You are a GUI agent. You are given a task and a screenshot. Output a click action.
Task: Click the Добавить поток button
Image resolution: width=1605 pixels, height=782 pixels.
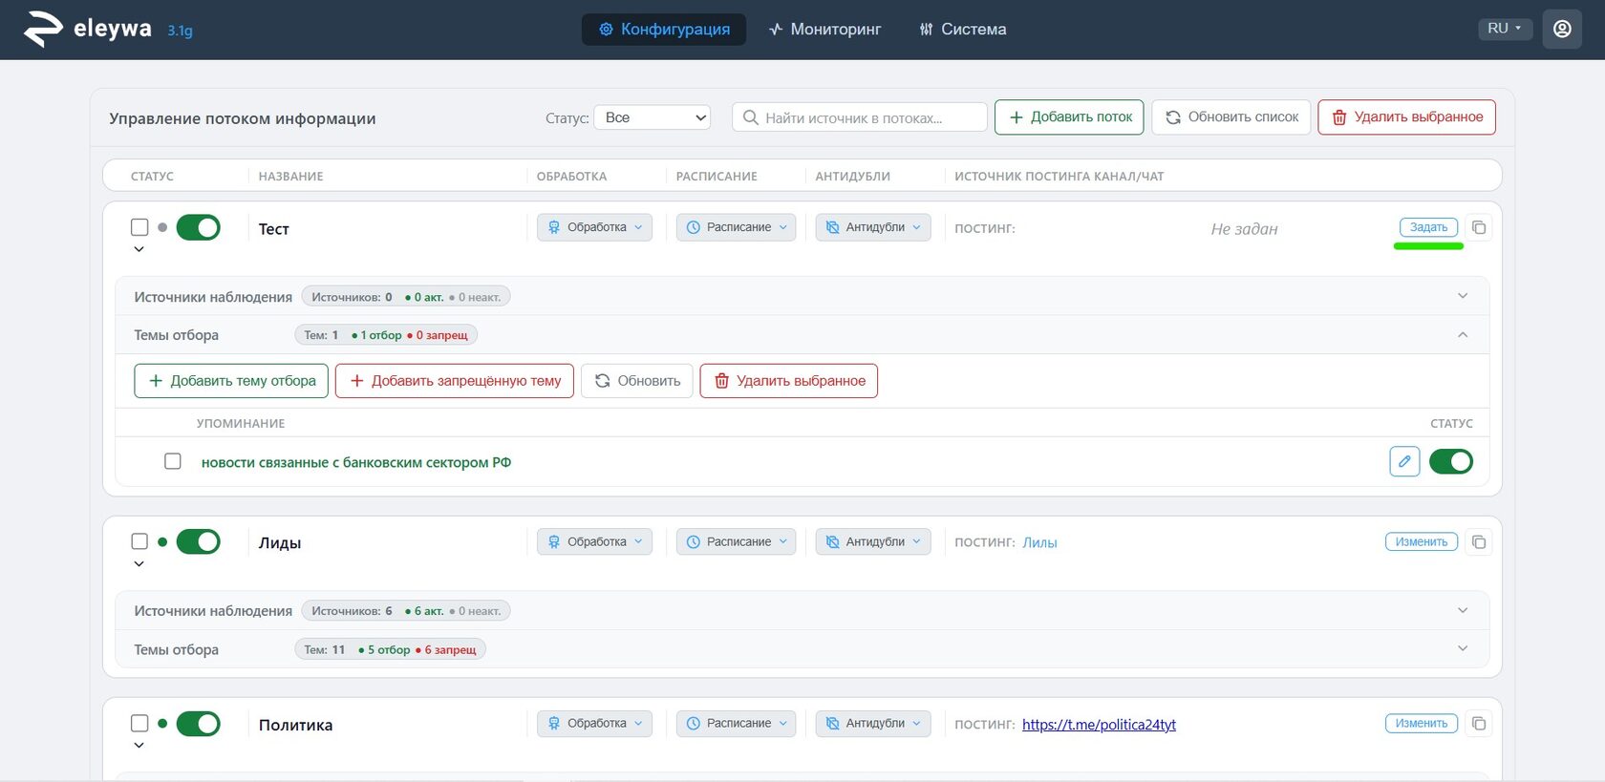tap(1069, 117)
